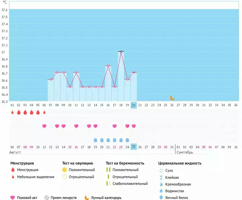This screenshot has height=200, width=242.
Task: Click the Яичный белок legend drop icon
Action: pyautogui.click(x=161, y=198)
